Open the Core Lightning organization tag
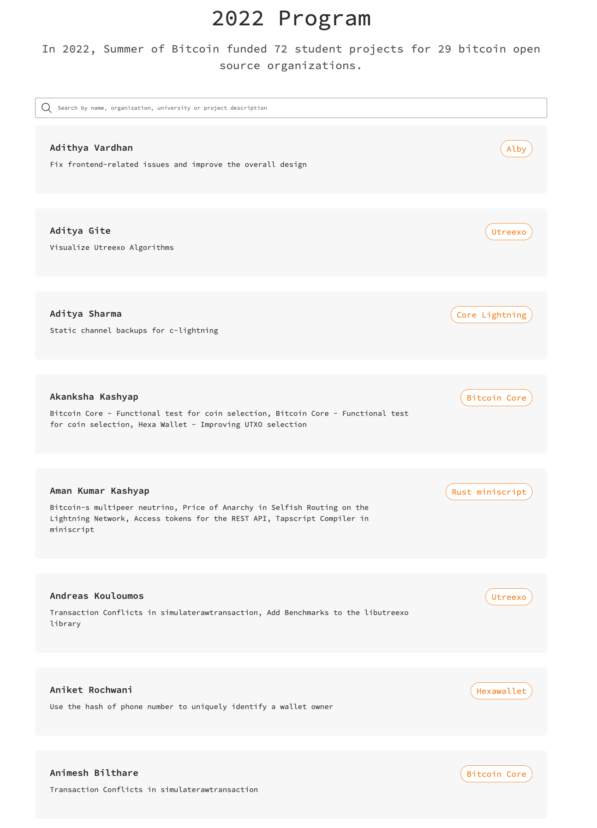Viewport: 597px width, 828px height. (491, 315)
